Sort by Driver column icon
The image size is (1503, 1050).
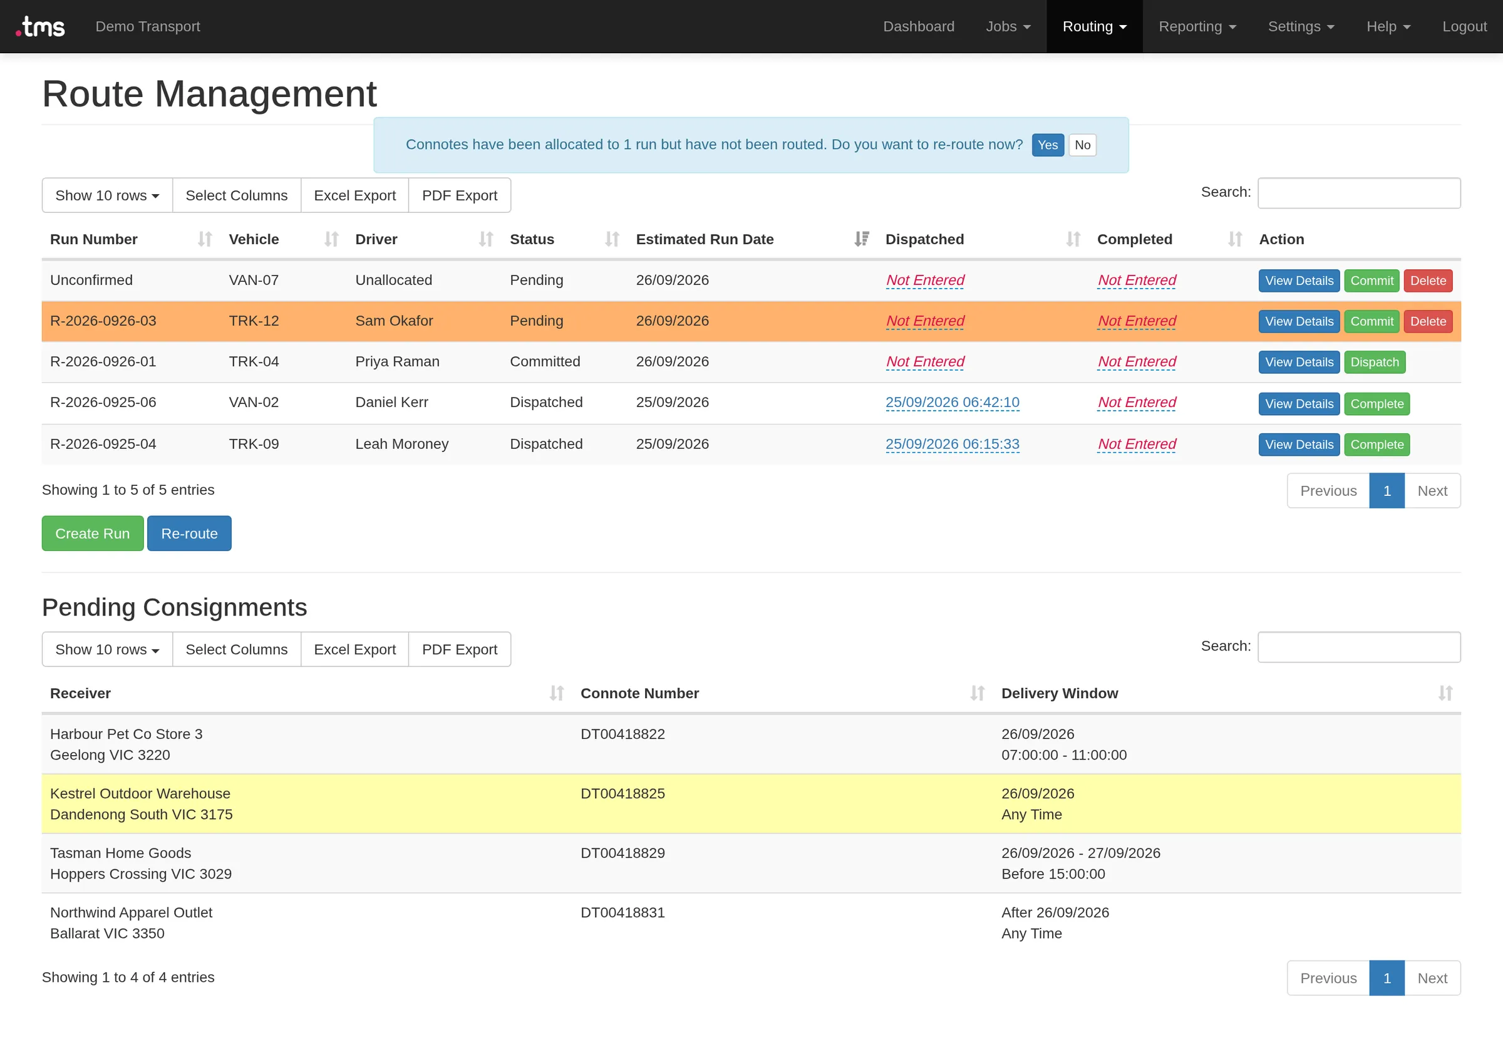tap(486, 240)
